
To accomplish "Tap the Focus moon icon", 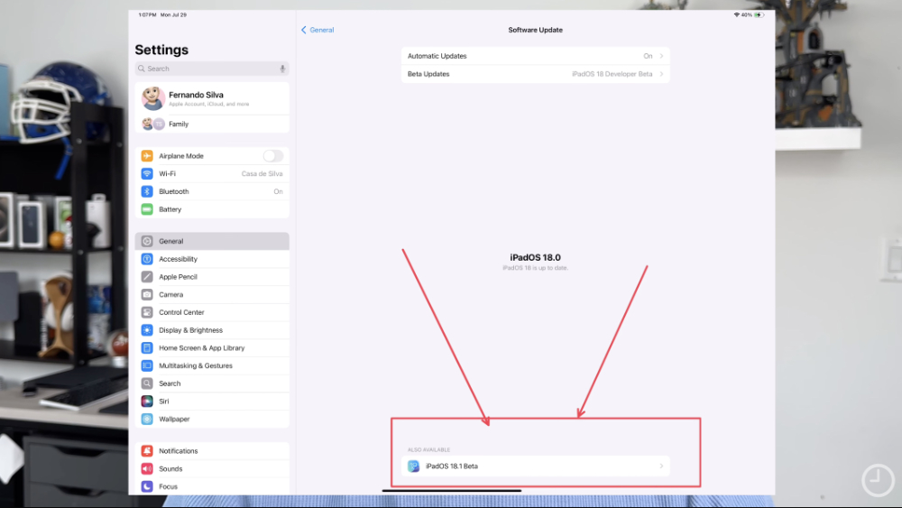I will click(x=147, y=486).
